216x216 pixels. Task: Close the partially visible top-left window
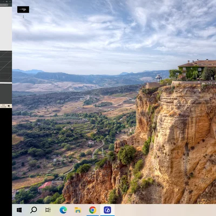(10, 2)
